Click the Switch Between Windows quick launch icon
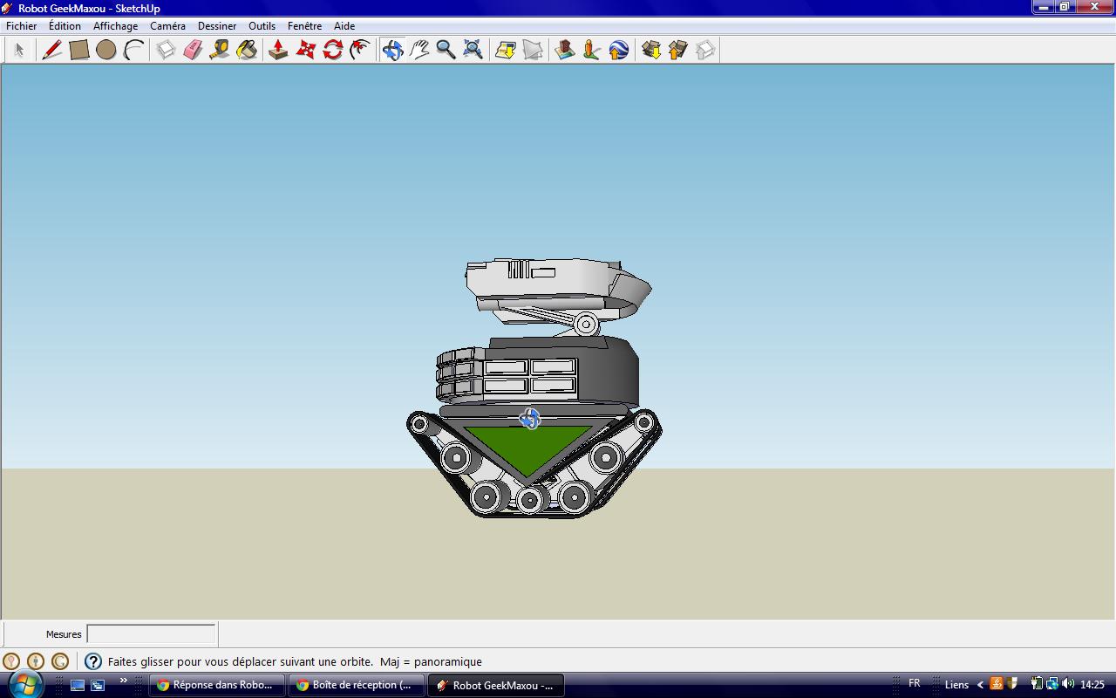The image size is (1116, 698). 98,685
